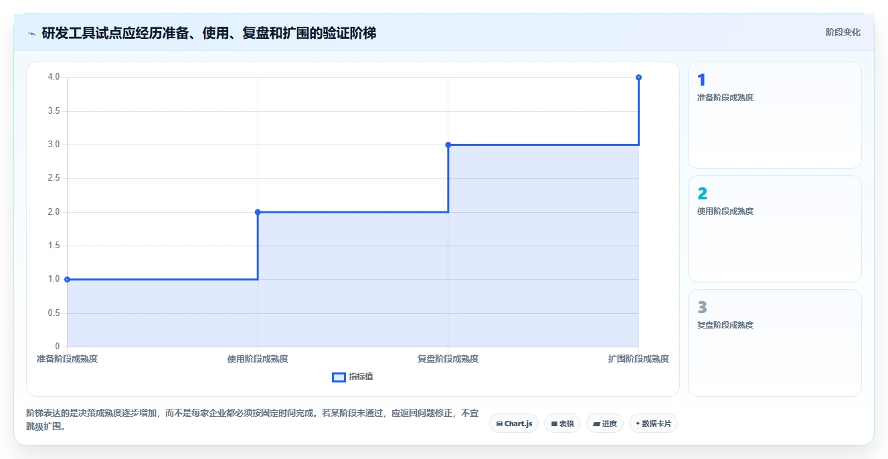Click the chart title 研发工具试点 heading

click(x=209, y=33)
